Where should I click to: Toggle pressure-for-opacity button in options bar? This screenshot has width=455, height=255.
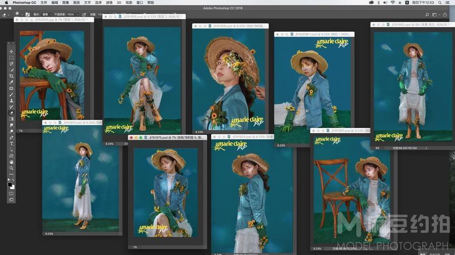[x=84, y=14]
